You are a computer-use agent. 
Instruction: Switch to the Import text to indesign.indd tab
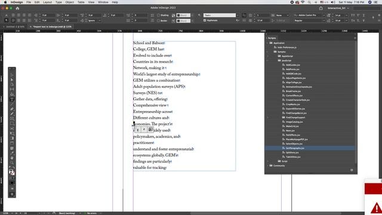point(52,26)
